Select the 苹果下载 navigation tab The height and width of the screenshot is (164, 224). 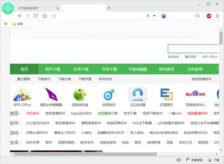(x=109, y=69)
